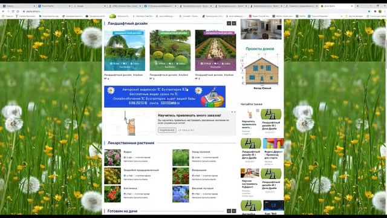Viewport: 387px width, 218px height.
Task: Click the Костяника red berries thumbnail
Action: pyautogui.click(x=112, y=194)
